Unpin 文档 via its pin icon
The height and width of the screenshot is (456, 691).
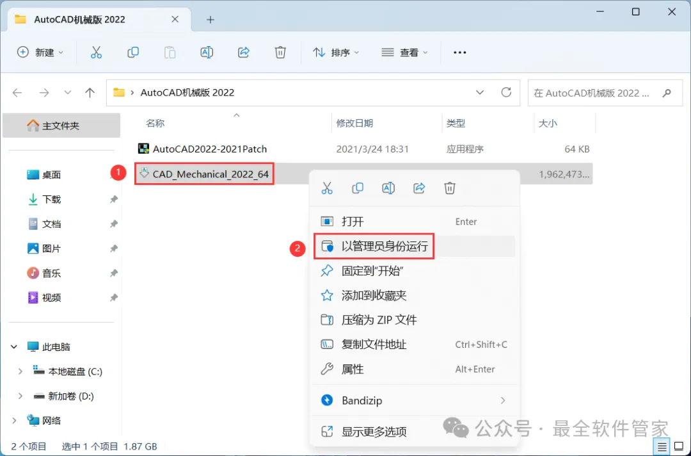point(114,224)
